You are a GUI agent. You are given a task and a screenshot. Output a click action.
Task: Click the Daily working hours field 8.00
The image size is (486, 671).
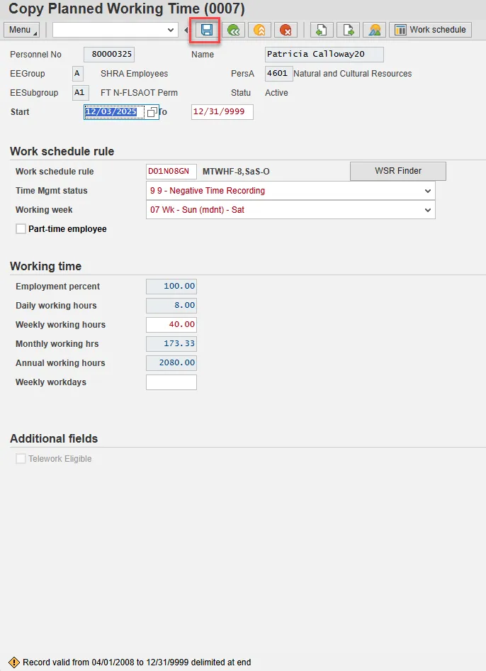click(x=171, y=306)
